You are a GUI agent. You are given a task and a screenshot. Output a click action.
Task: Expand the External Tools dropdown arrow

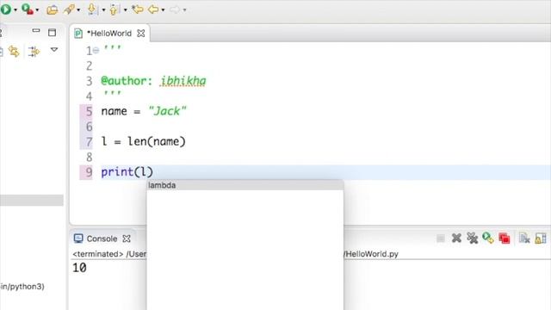pos(37,9)
